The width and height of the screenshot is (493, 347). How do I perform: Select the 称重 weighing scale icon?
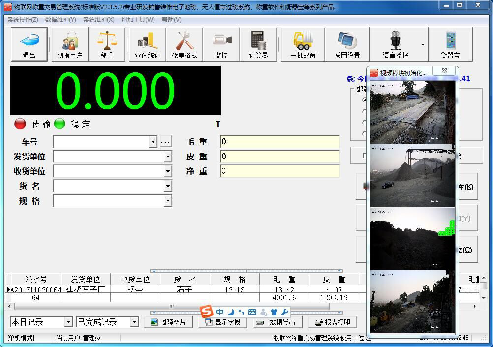point(107,44)
